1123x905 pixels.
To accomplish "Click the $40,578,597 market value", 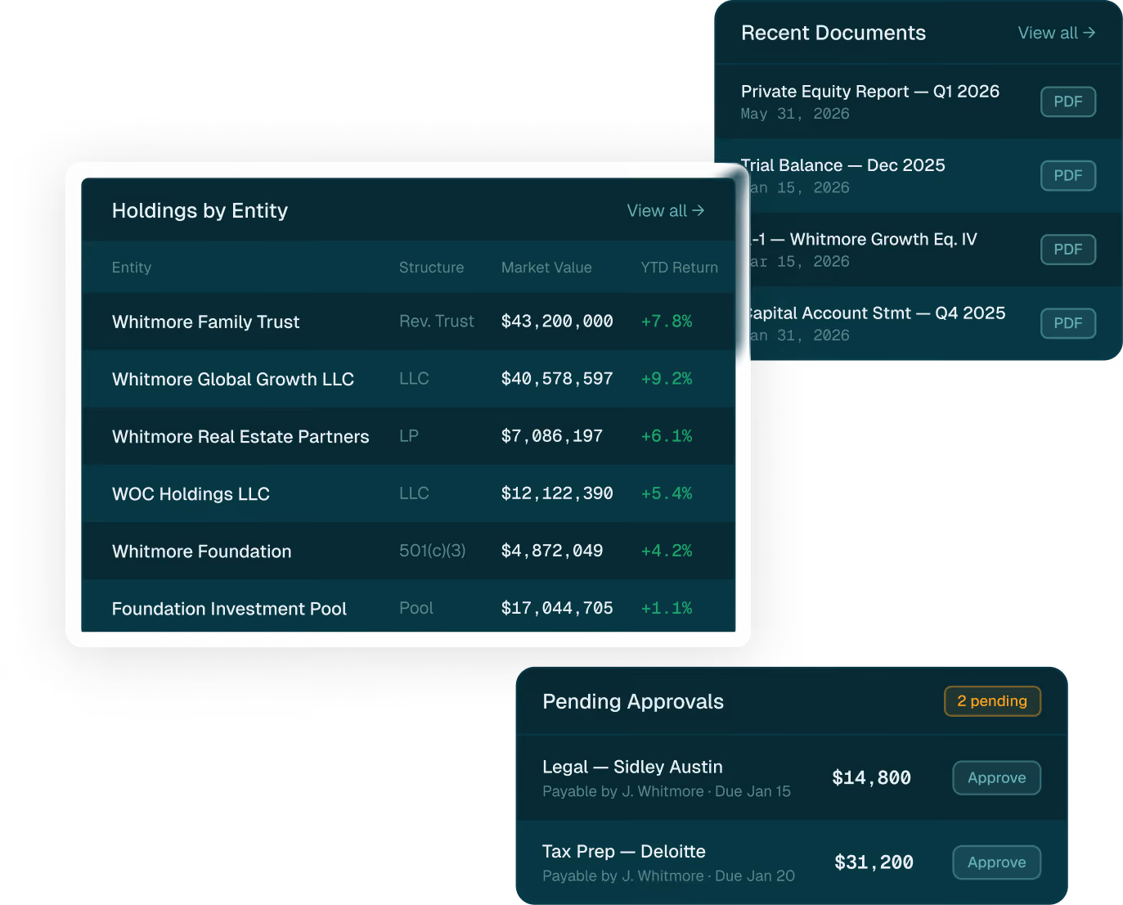I will coord(557,379).
